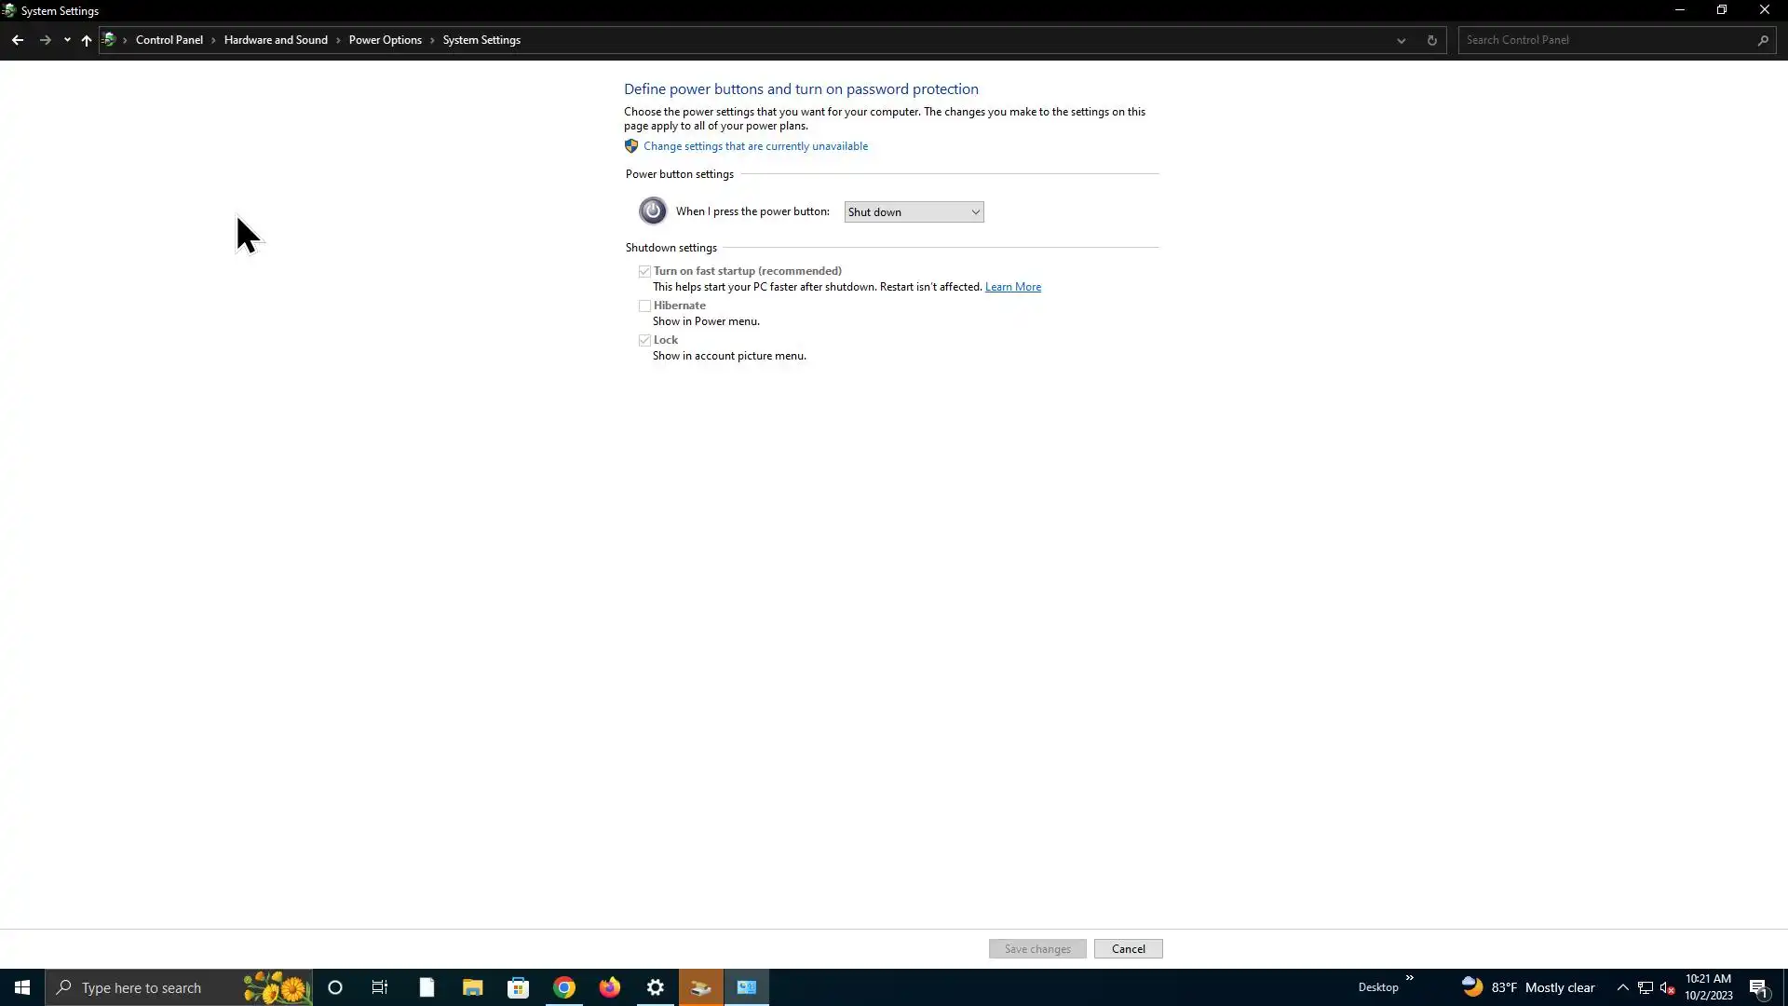
Task: Click the Search Control Panel field
Action: (1606, 40)
